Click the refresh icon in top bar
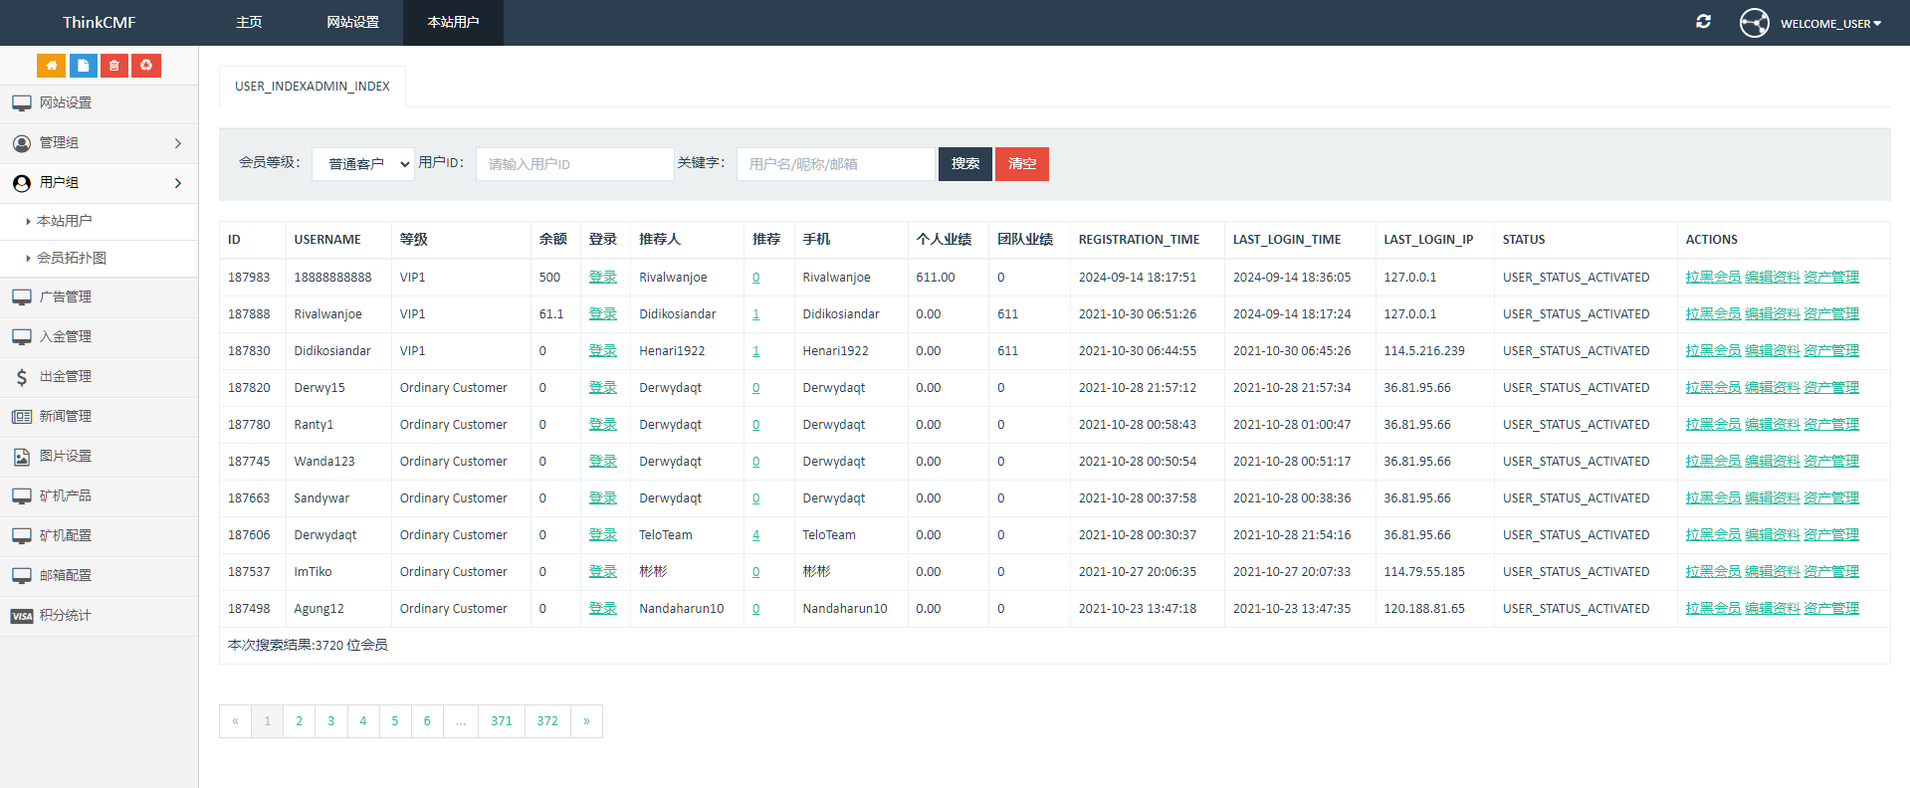 click(1703, 22)
